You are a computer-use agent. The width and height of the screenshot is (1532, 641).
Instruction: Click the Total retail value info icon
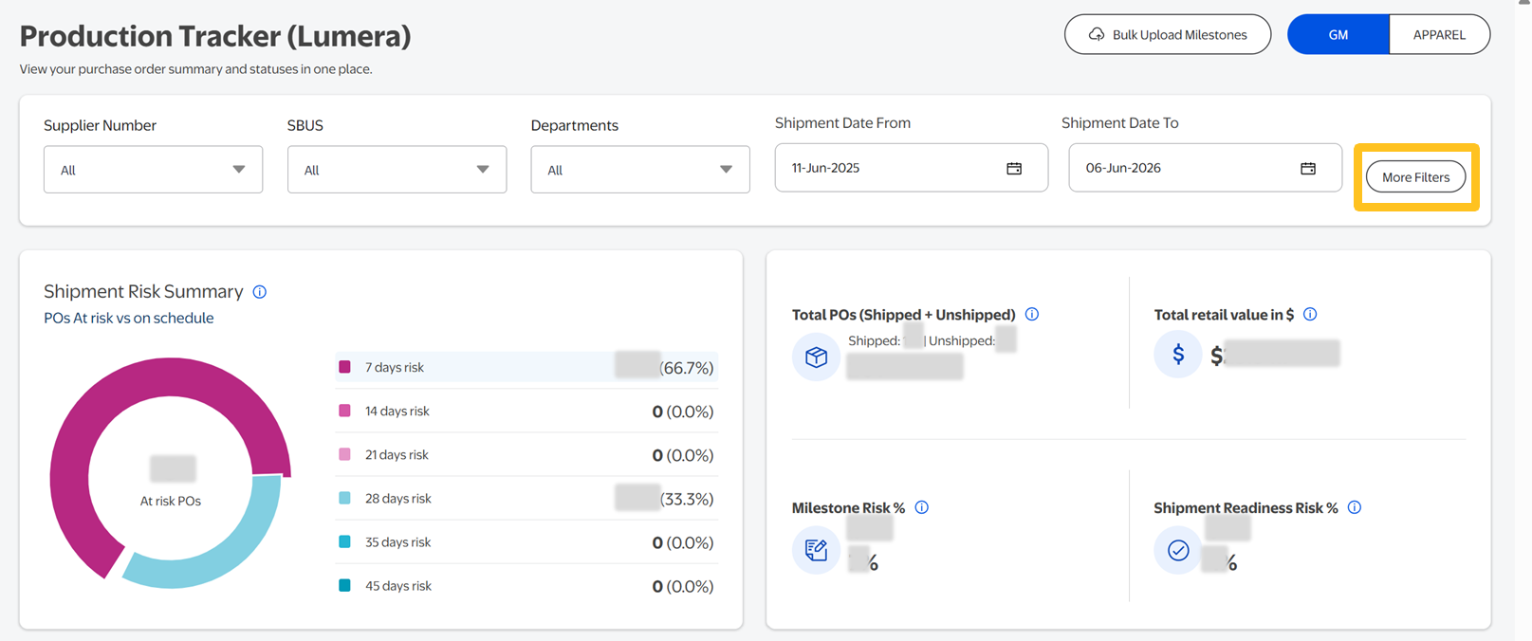point(1310,314)
